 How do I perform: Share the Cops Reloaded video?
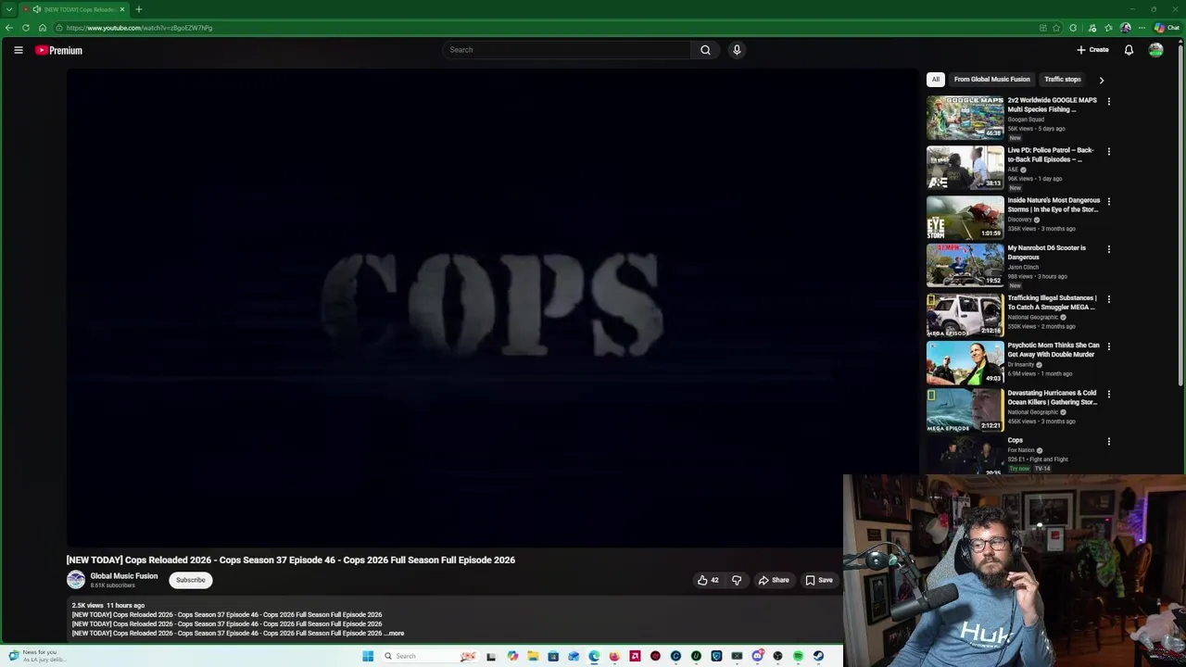coord(774,580)
